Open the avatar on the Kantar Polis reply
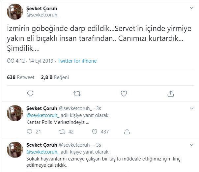Screen dimensions: 199x172 [x=15, y=113]
